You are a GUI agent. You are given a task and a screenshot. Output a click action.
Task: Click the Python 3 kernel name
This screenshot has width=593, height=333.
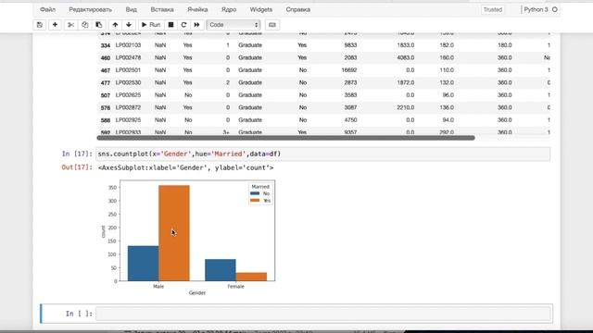coord(536,9)
